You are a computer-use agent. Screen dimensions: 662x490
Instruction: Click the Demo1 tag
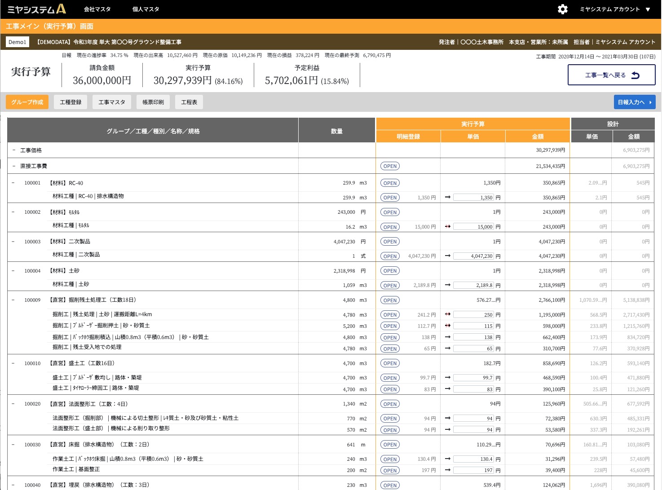click(18, 42)
